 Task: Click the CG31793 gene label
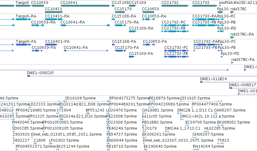pos(201,3)
